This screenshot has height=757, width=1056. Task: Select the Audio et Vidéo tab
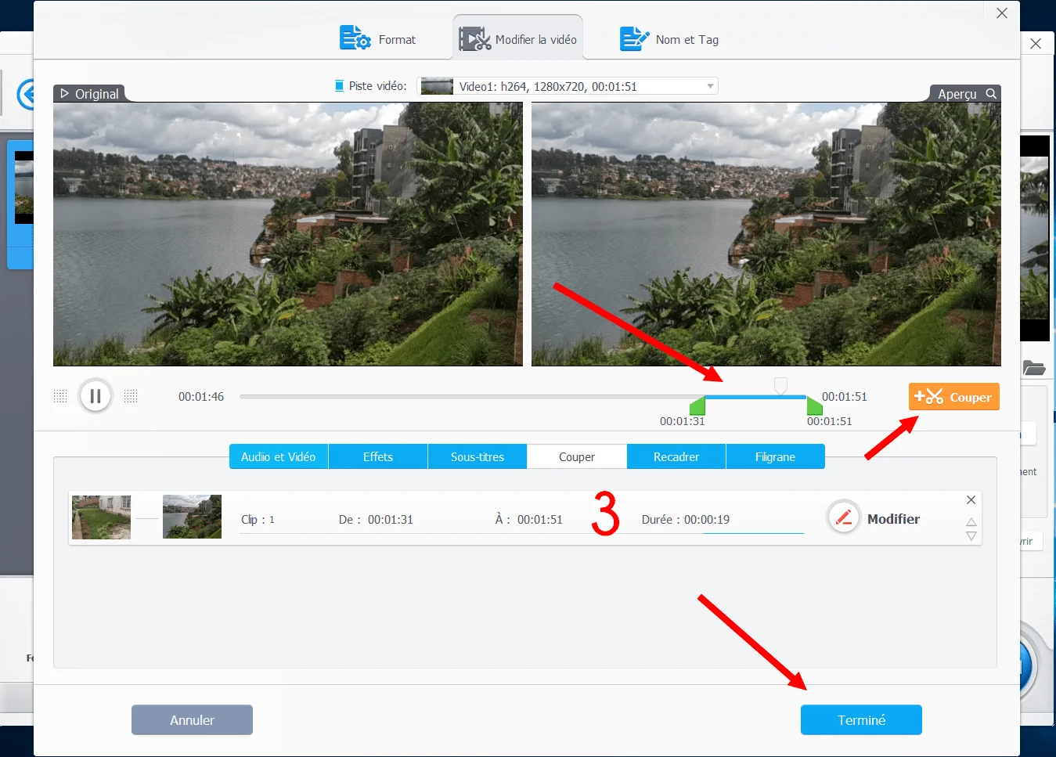pos(279,456)
